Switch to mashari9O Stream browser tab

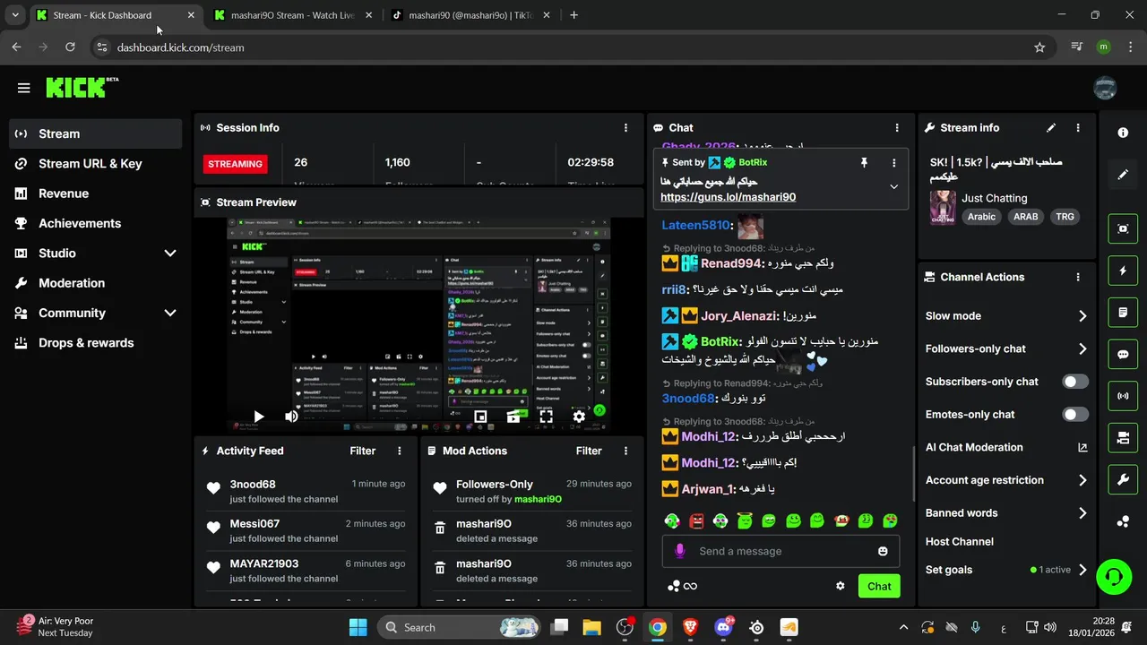[x=292, y=15]
